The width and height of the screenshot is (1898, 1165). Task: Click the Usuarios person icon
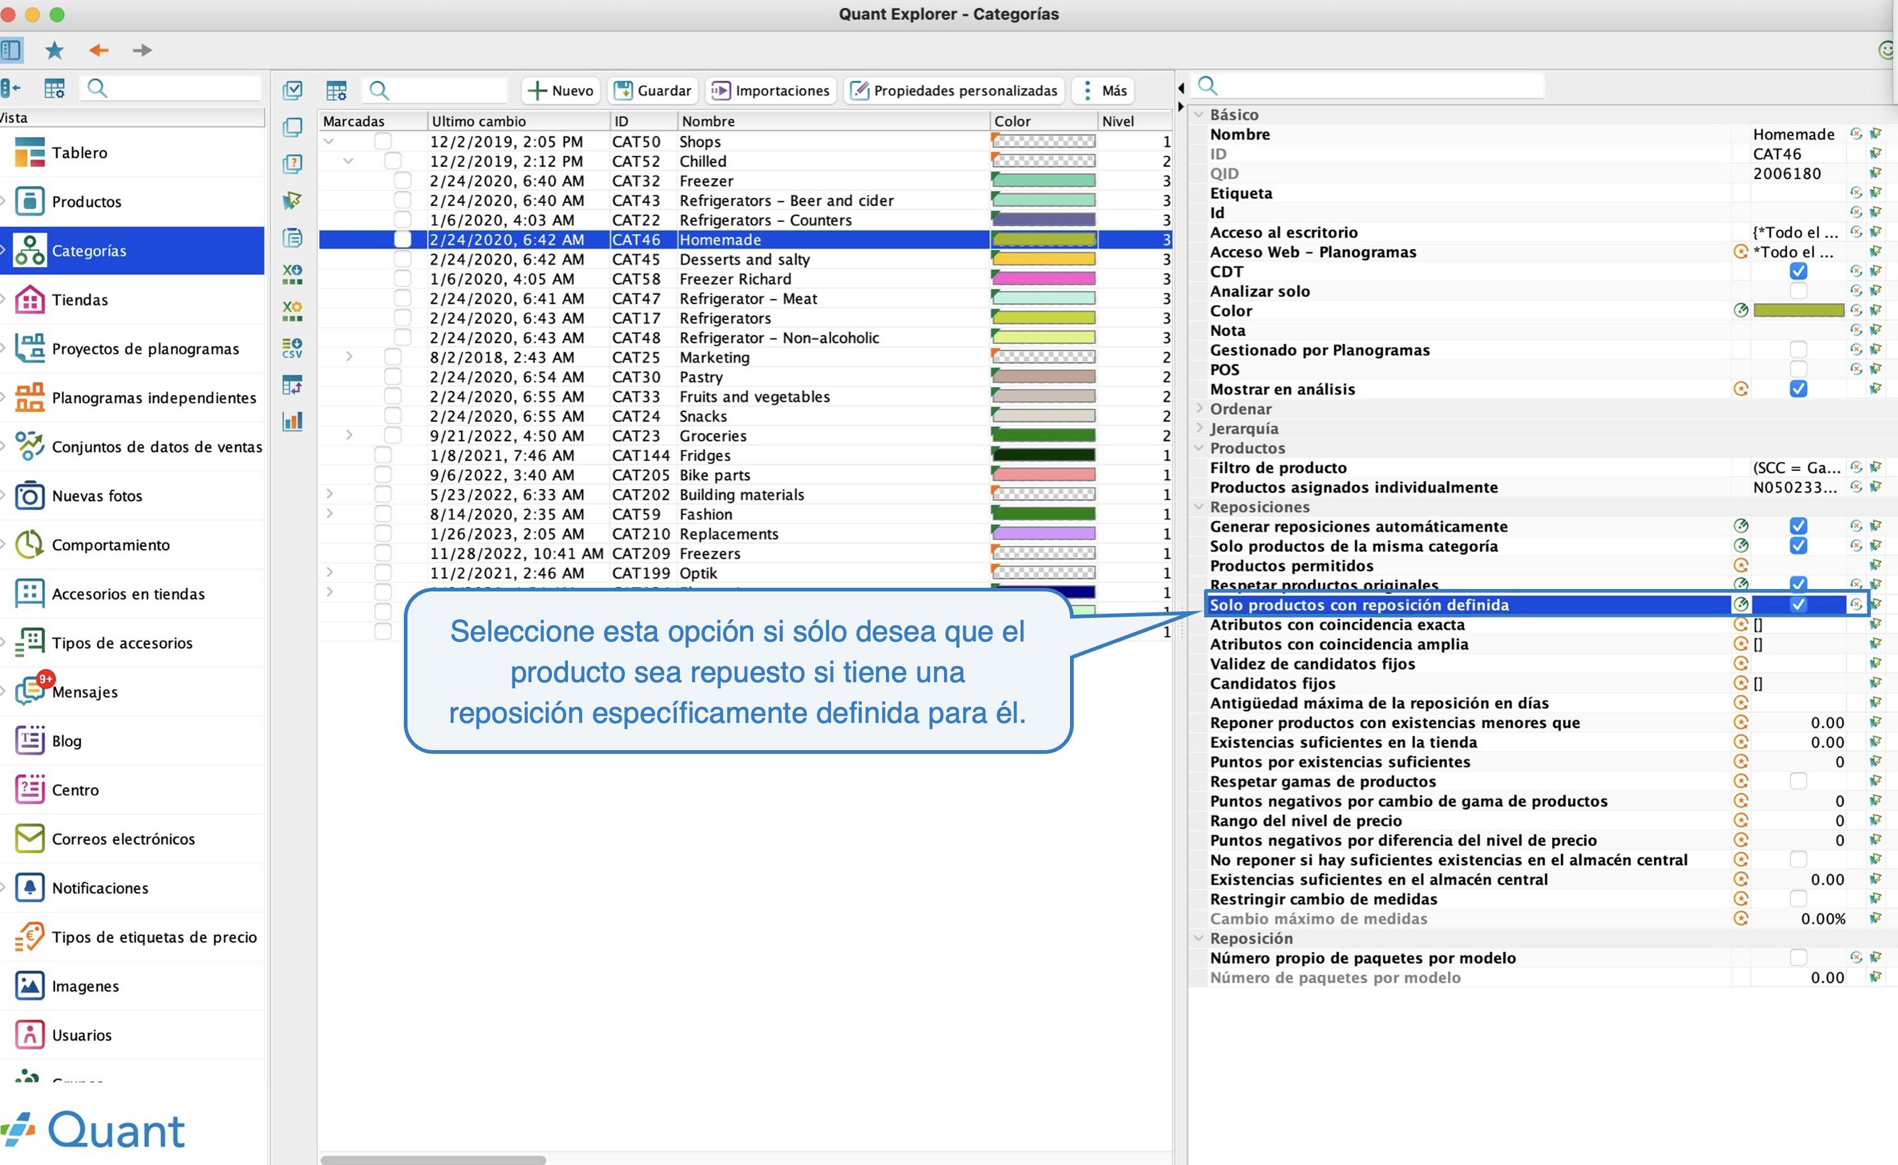[x=30, y=1035]
